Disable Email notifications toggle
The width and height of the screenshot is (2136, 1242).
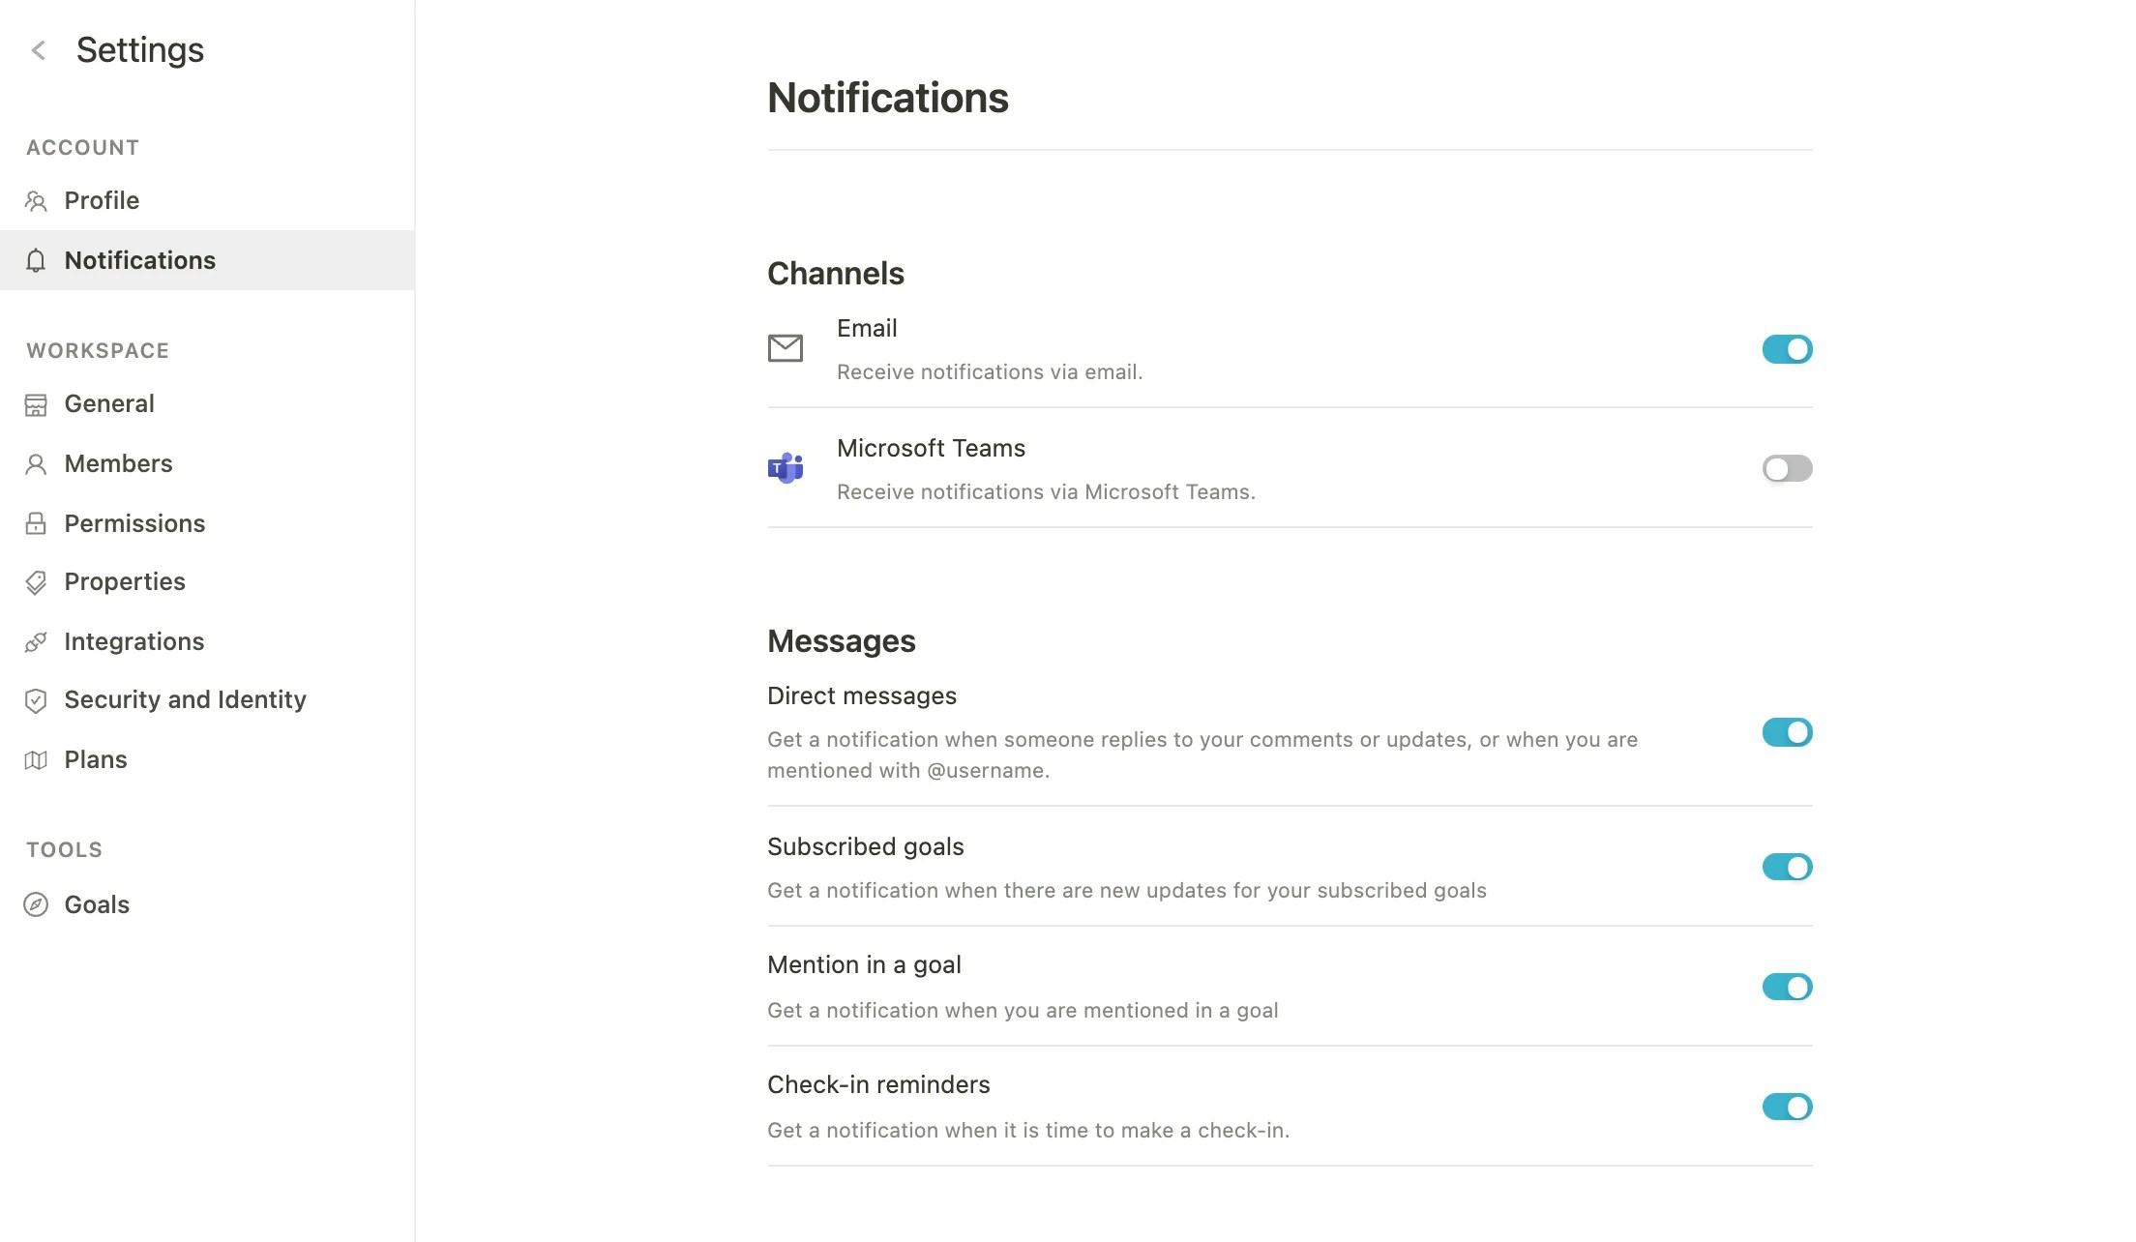click(x=1786, y=349)
